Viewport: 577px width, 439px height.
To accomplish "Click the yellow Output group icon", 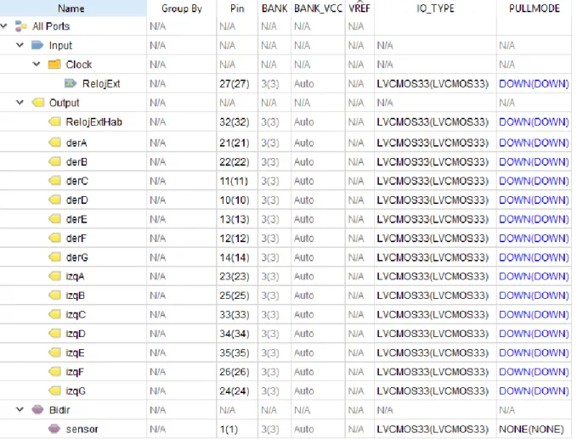I will [x=38, y=103].
